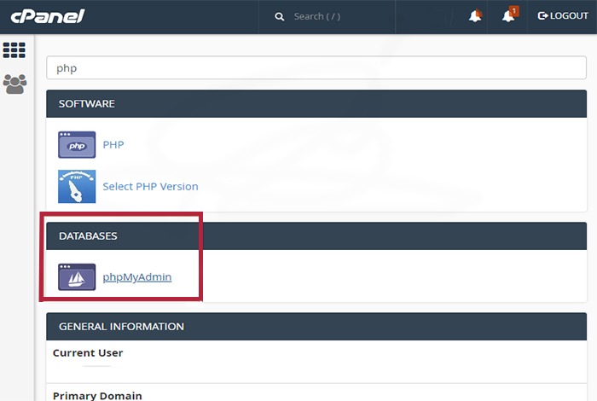Collapse the DATABASES section header
Screen dimensions: 597x401
point(316,236)
